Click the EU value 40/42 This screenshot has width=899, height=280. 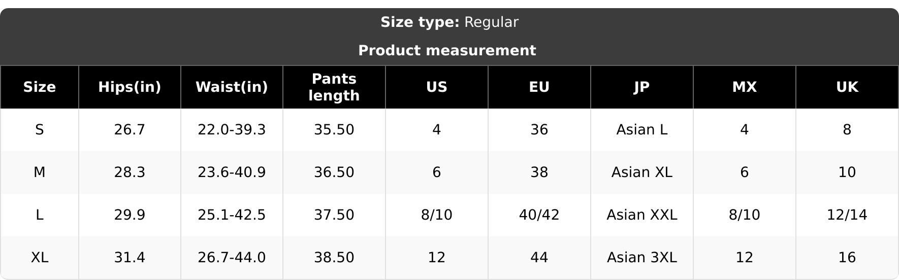click(x=539, y=215)
